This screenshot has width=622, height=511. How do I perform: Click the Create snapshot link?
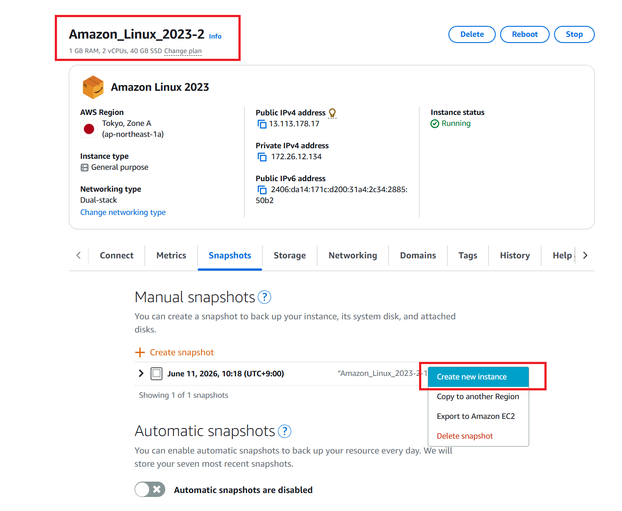[182, 352]
